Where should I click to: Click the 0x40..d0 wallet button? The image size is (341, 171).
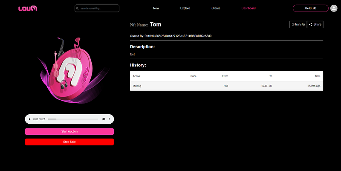311,8
